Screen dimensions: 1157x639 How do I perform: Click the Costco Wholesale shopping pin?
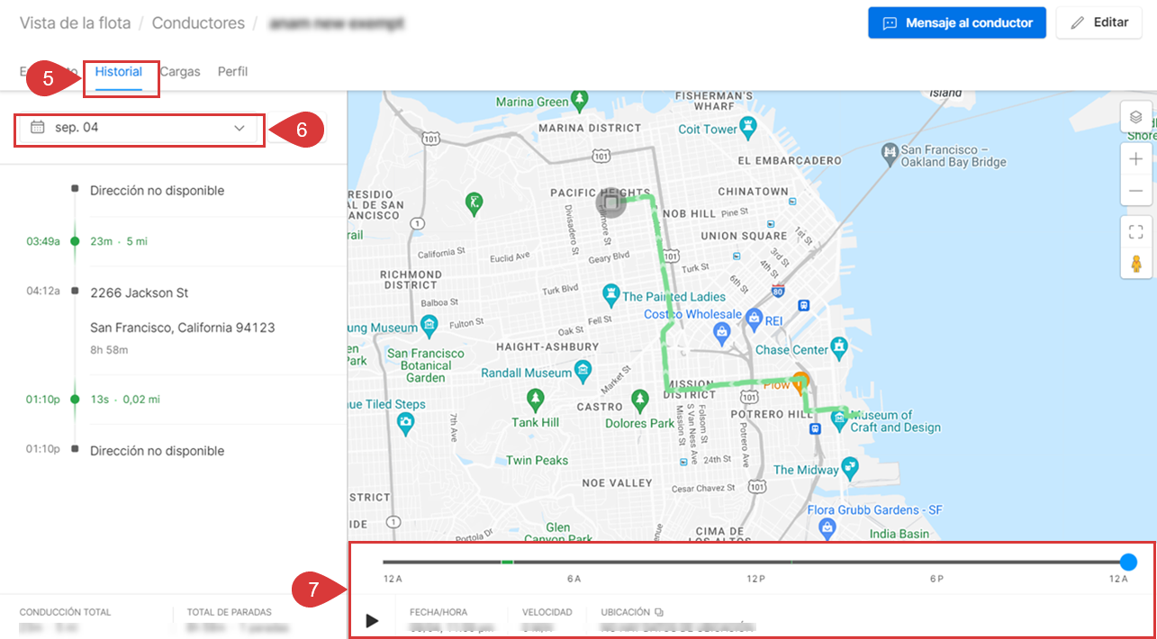721,334
